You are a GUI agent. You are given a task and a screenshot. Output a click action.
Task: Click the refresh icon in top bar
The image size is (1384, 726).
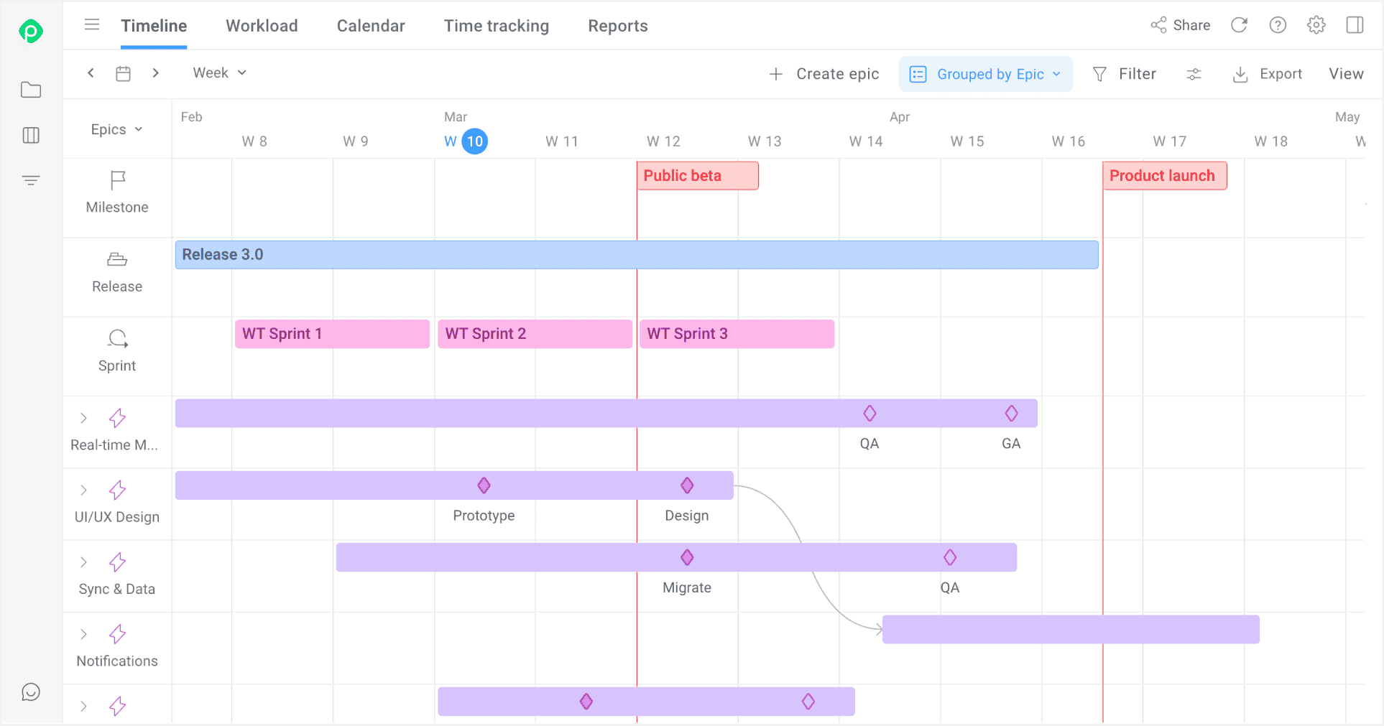[1239, 25]
